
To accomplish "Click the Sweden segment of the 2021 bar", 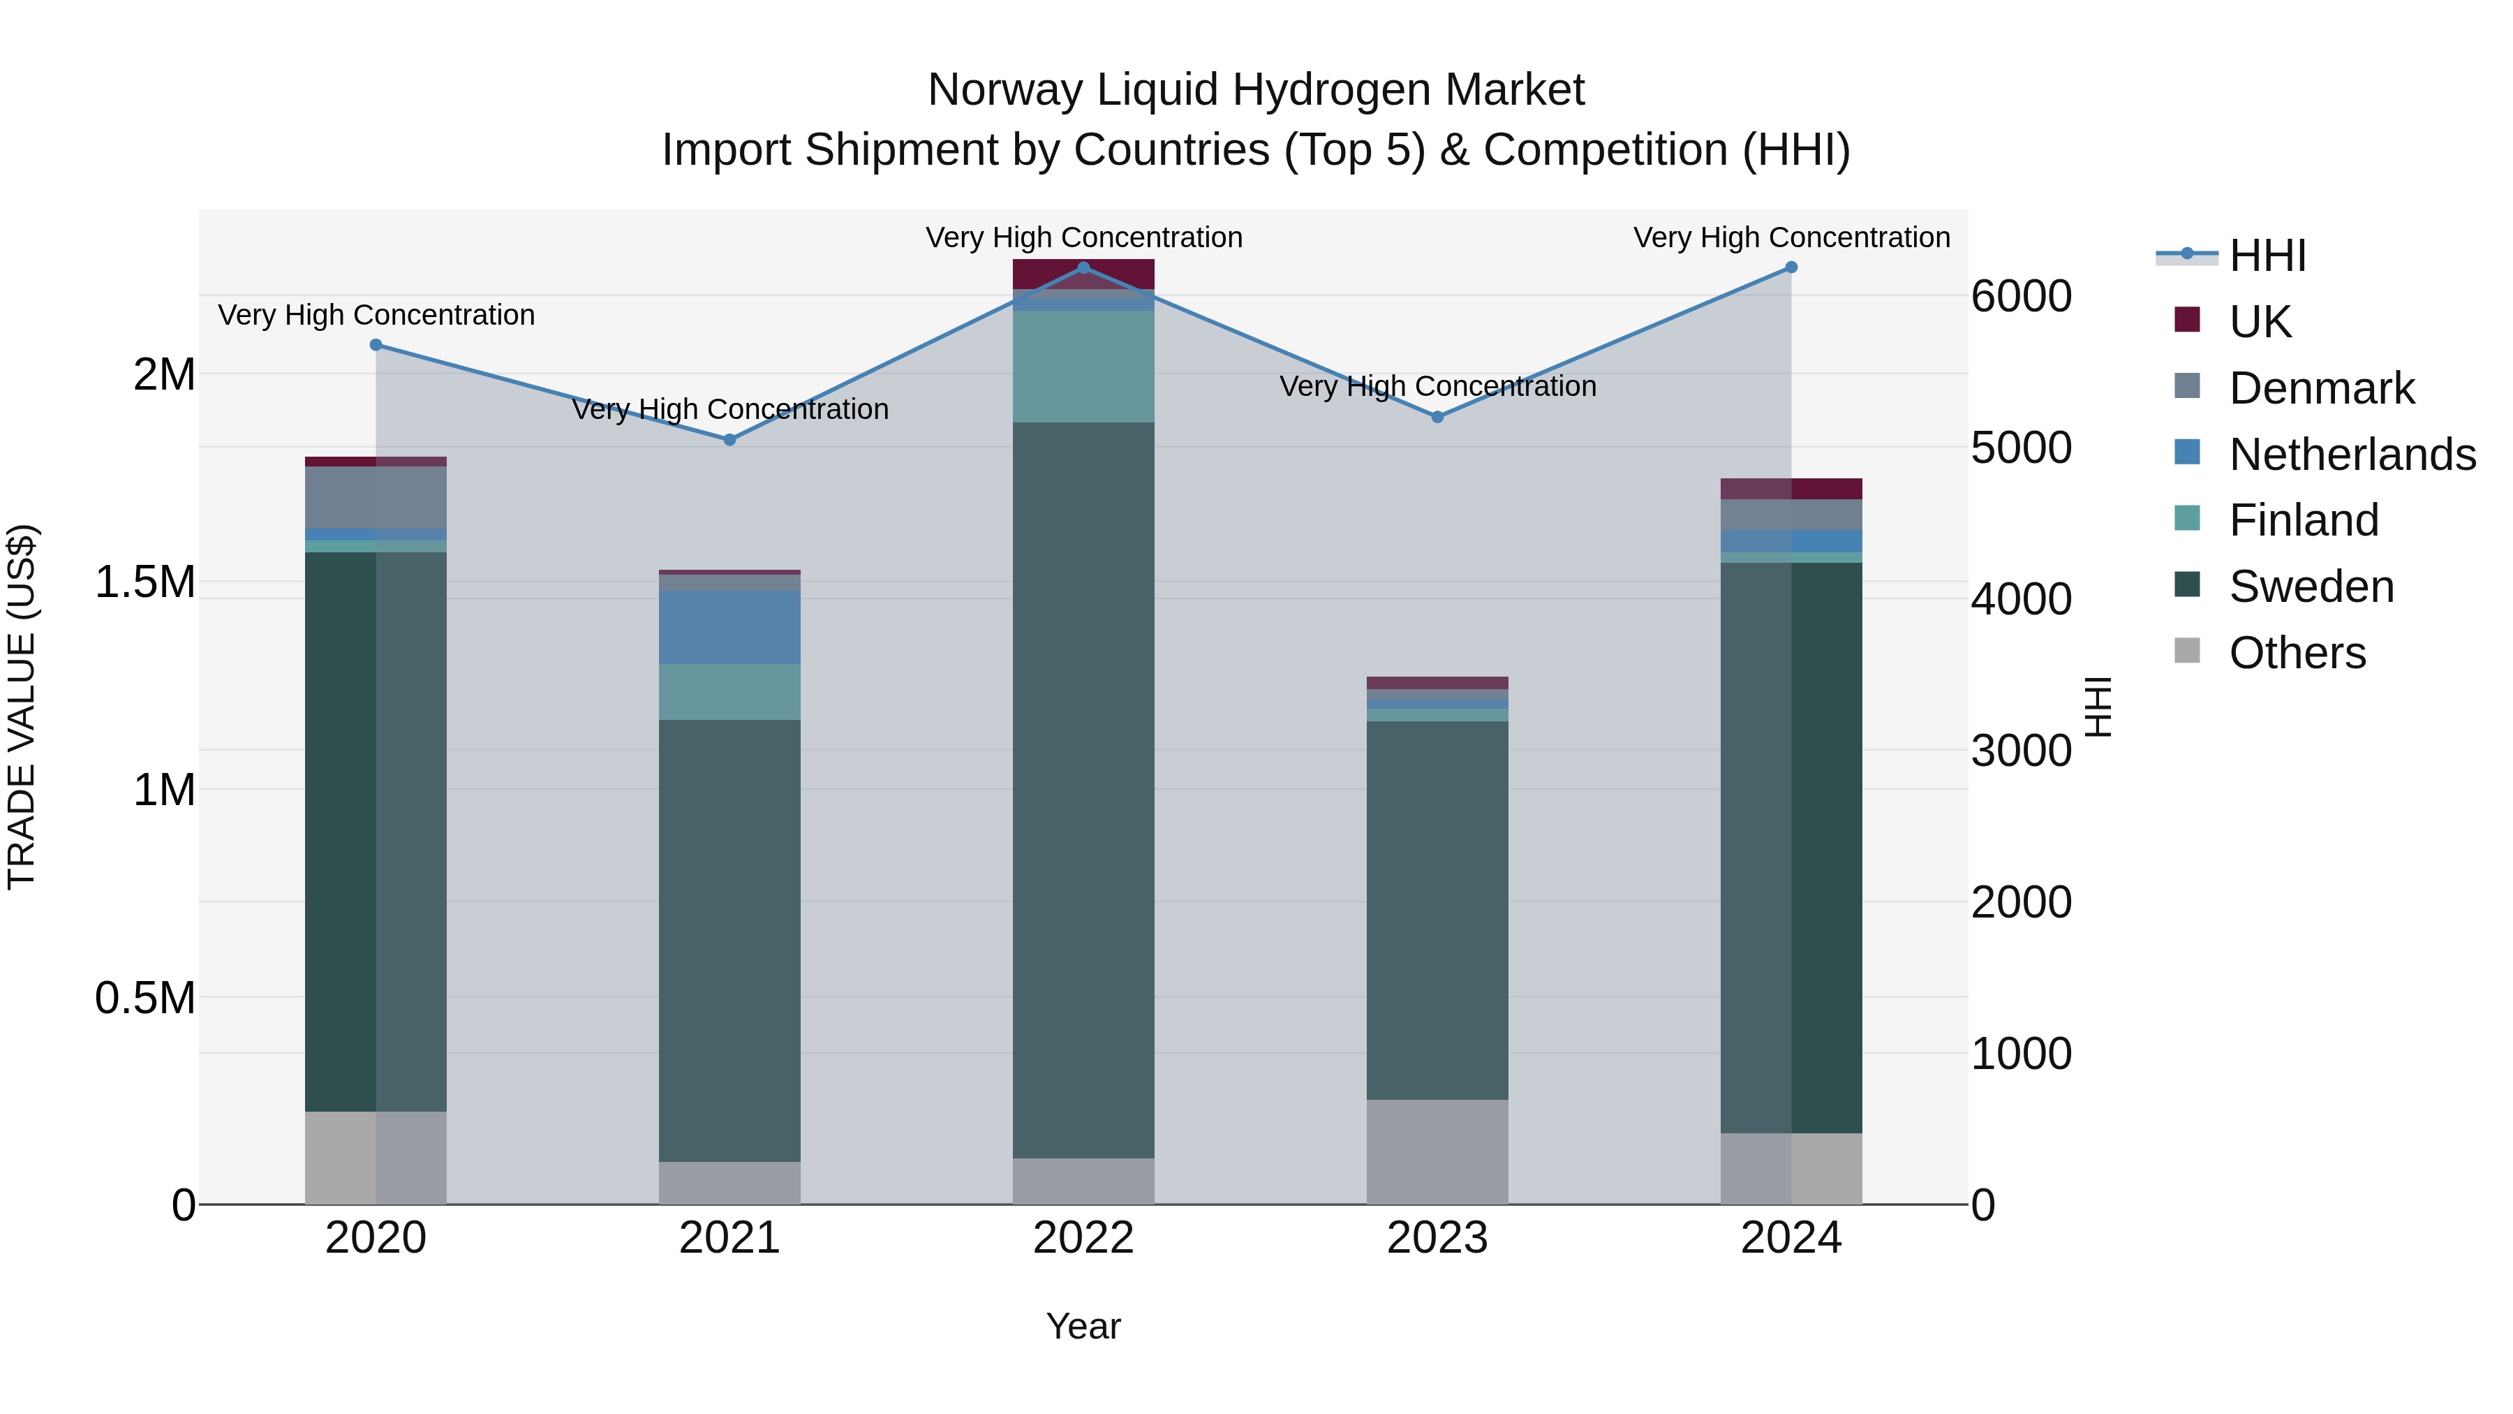I will coord(729,941).
